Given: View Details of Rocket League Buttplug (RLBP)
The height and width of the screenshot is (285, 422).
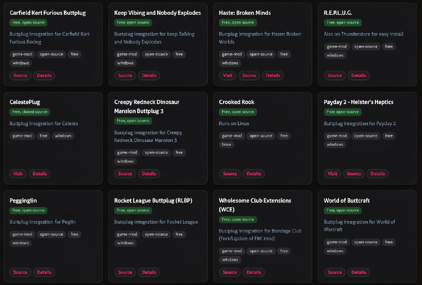Looking at the screenshot, I should point(149,272).
